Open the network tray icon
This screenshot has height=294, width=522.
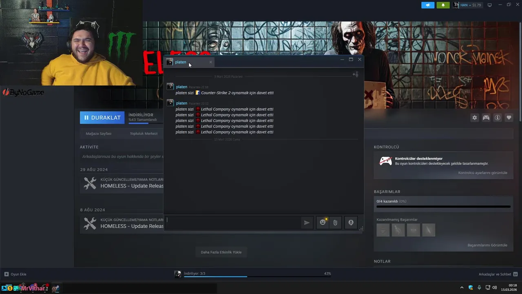487,288
